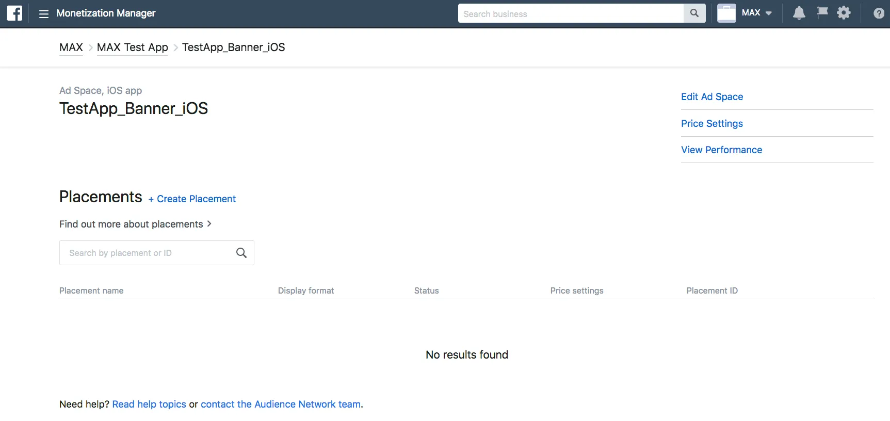Click the MAX business avatar thumbnail
Screen dimensions: 890x421
click(726, 13)
